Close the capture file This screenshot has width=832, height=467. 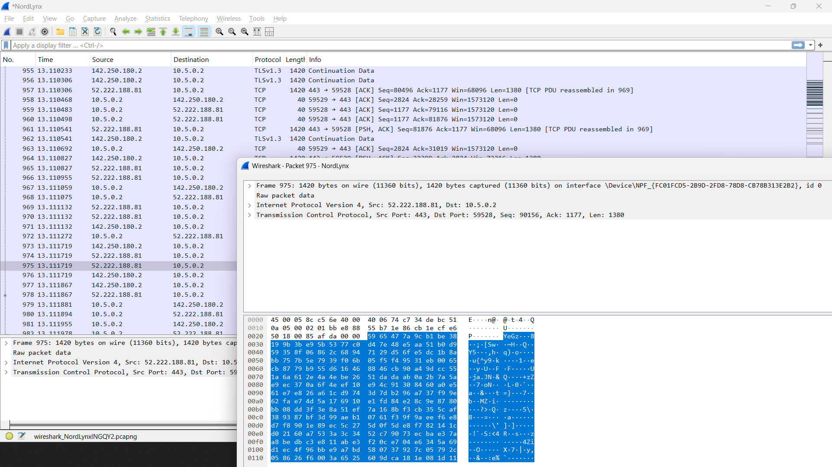pos(85,32)
